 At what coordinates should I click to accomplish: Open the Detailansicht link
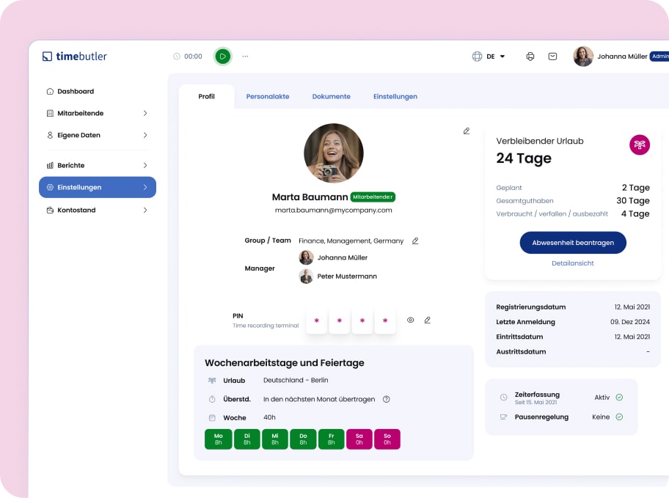click(x=573, y=263)
